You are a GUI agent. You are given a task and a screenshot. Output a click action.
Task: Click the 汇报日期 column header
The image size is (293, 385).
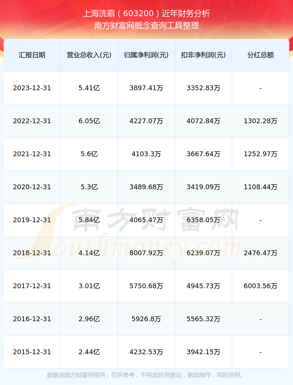click(32, 55)
